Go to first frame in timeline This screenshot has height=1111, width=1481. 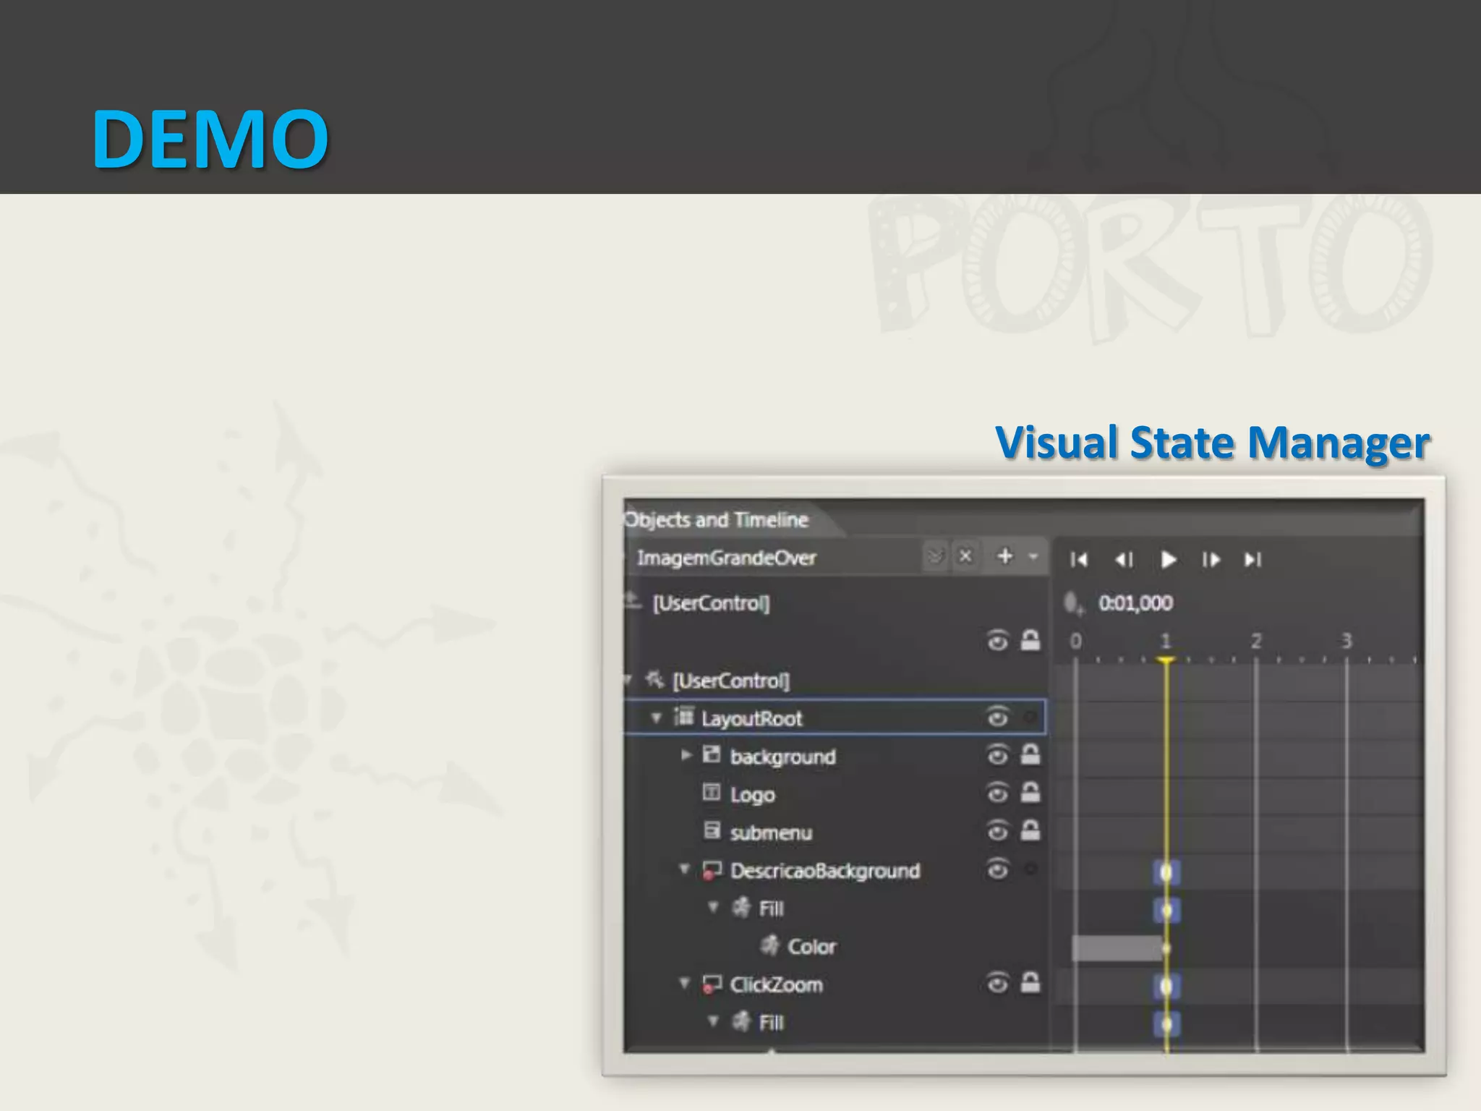1079,559
